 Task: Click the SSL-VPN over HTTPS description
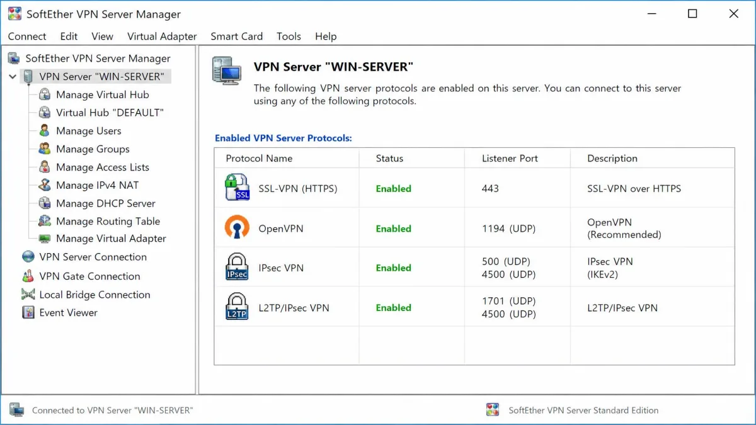pyautogui.click(x=634, y=188)
